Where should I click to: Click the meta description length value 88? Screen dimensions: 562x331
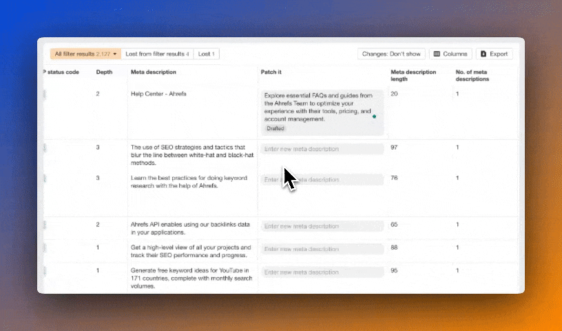click(x=394, y=248)
